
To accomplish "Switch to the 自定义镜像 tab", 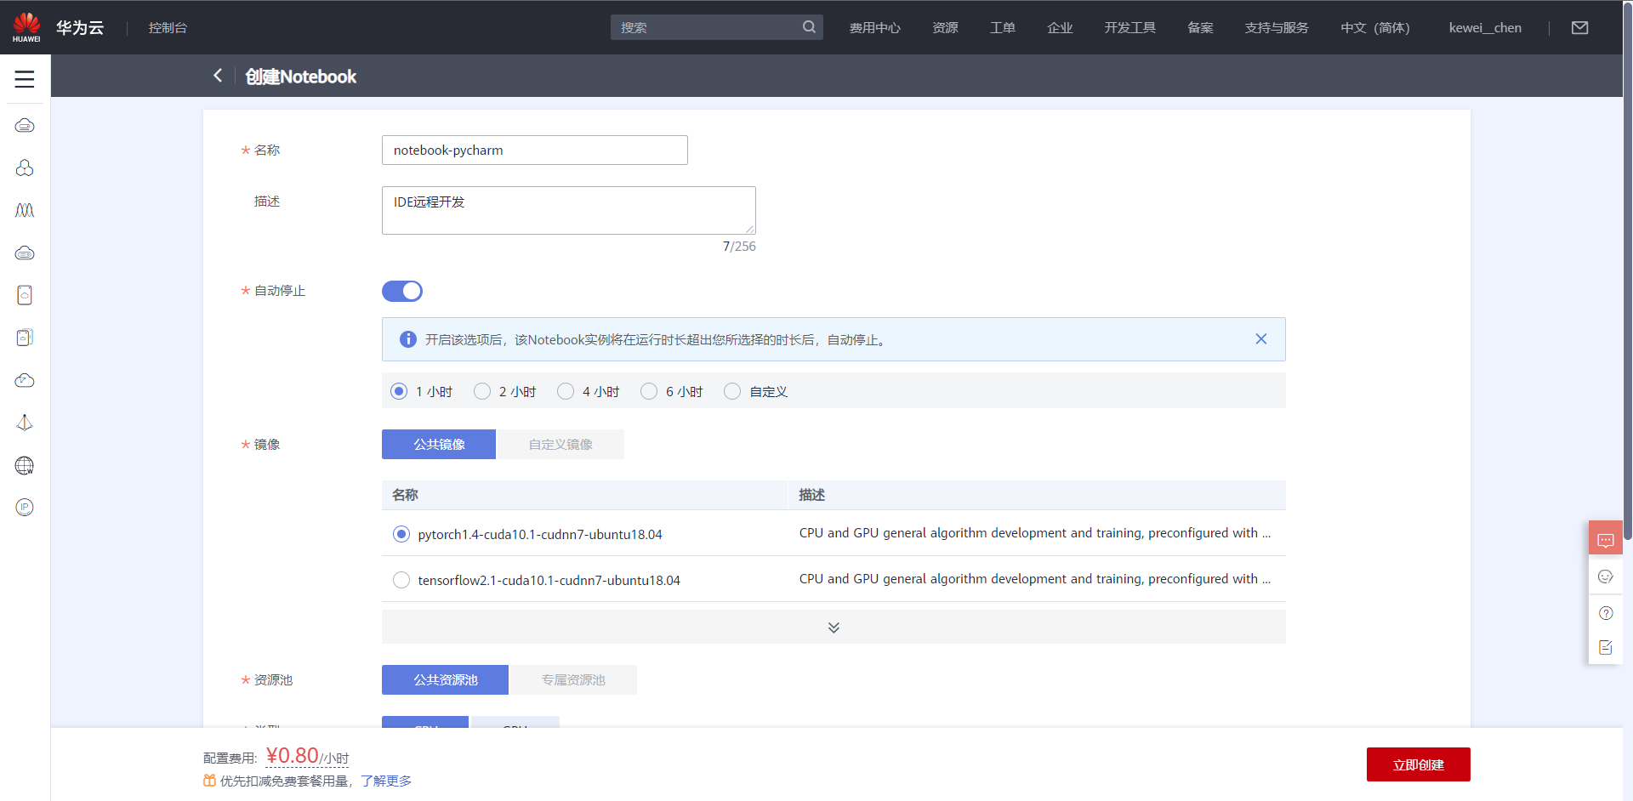I will pos(560,444).
